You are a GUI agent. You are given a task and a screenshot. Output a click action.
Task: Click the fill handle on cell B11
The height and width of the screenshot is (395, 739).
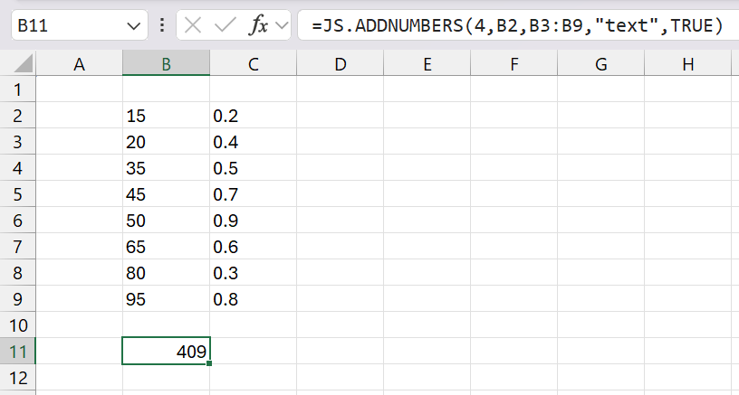click(x=210, y=363)
